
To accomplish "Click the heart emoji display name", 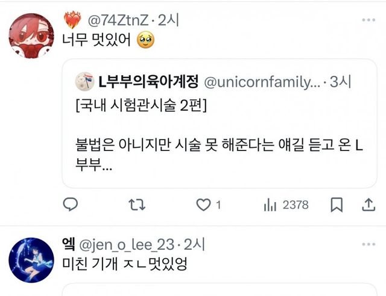I will pyautogui.click(x=72, y=21).
